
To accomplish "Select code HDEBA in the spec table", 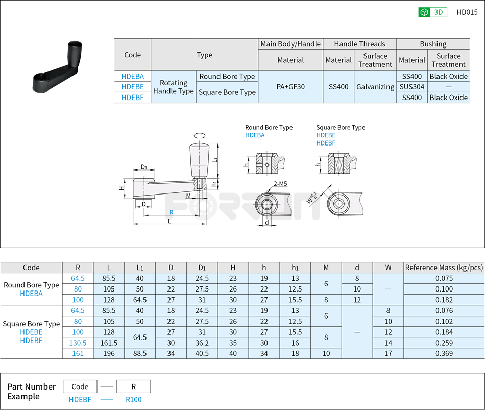I will point(133,76).
